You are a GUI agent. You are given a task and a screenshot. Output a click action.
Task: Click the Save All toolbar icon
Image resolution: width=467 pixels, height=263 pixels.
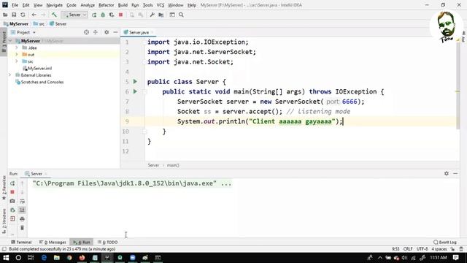click(x=14, y=15)
